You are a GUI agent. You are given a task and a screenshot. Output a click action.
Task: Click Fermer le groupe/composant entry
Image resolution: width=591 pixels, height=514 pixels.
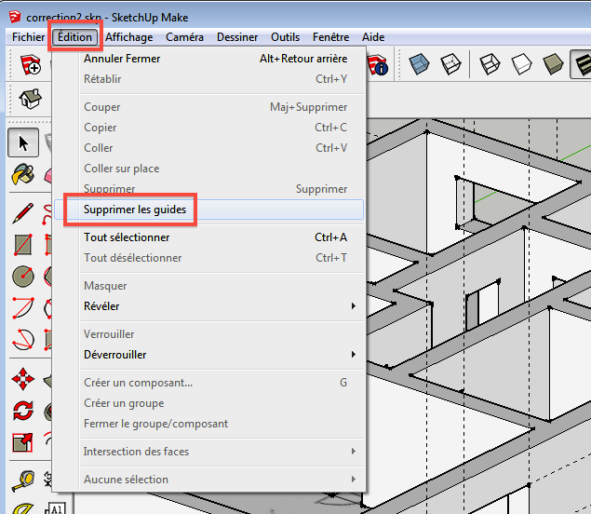pos(208,424)
